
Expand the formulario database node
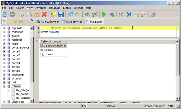tap(4, 32)
